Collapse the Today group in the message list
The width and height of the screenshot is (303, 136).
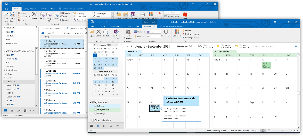point(43,37)
